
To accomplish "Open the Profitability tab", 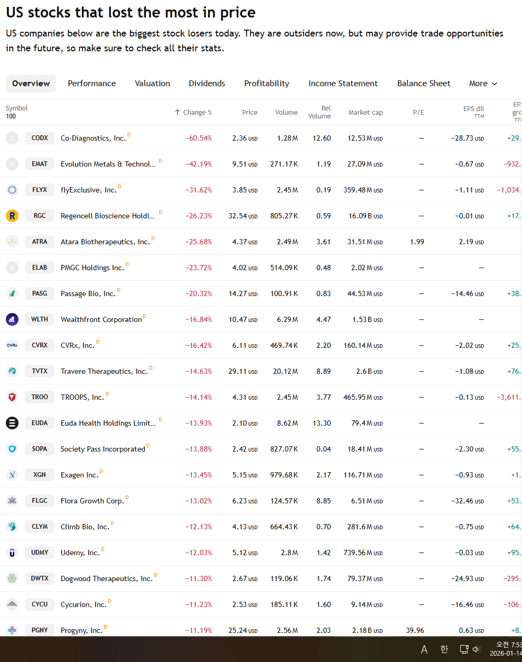I will coord(267,84).
